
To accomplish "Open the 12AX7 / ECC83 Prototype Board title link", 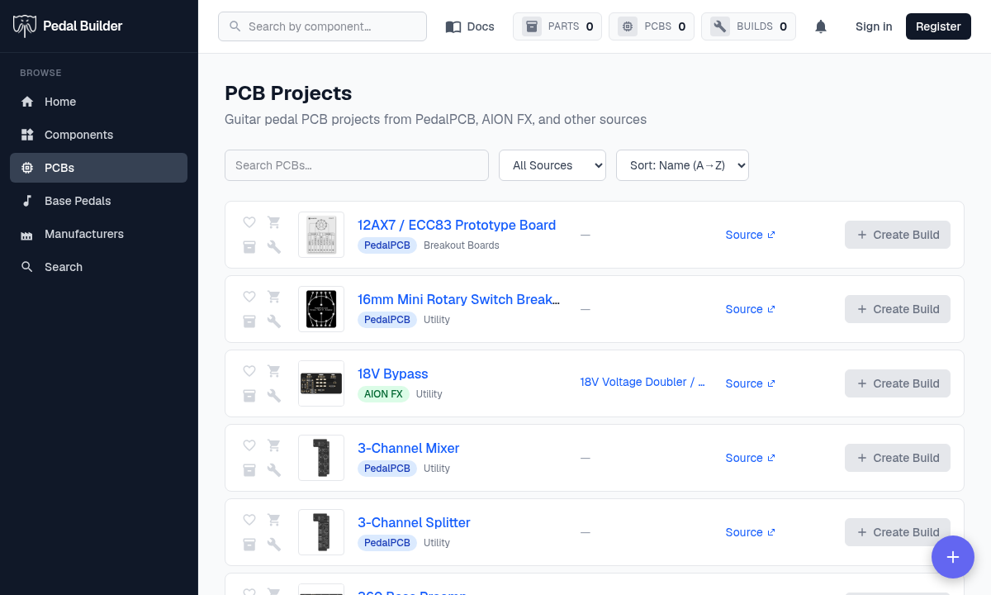I will (457, 225).
